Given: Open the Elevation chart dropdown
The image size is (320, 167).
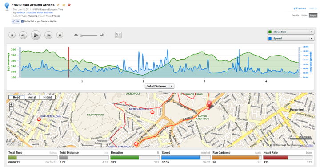Looking at the screenshot, I should coord(291,32).
